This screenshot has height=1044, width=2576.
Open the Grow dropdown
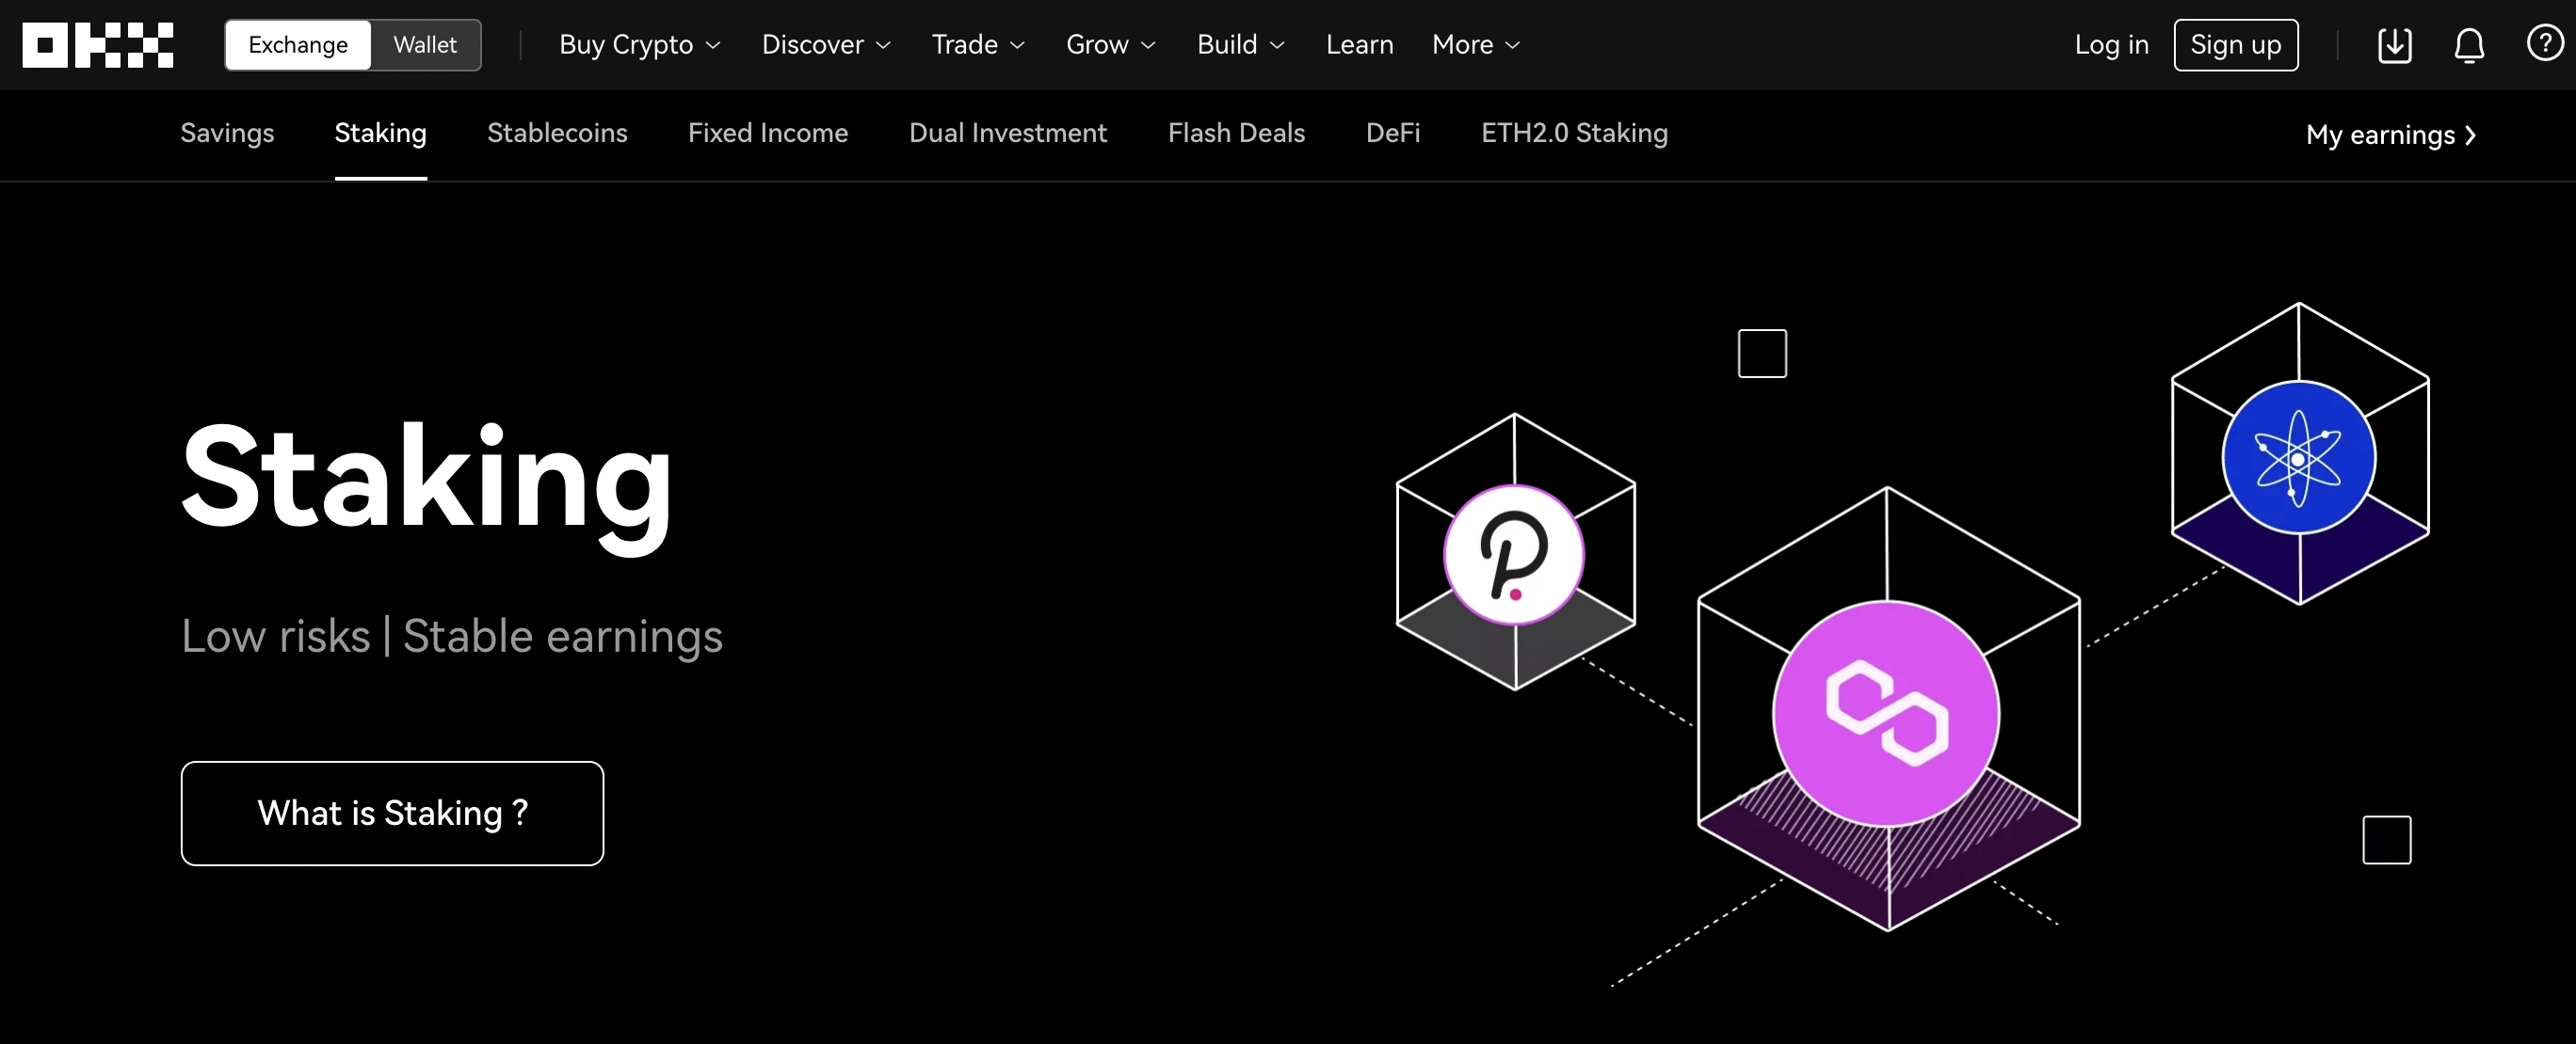point(1111,45)
